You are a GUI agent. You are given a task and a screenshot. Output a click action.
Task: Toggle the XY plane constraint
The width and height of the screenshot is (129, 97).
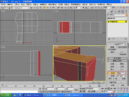[53, 8]
